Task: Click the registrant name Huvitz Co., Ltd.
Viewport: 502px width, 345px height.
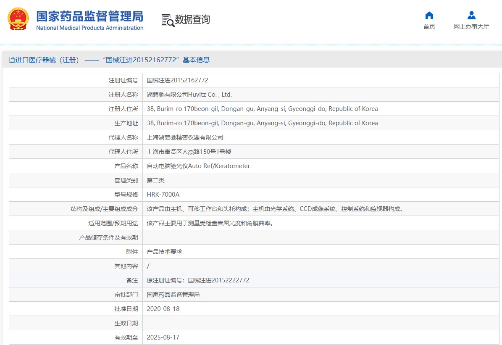Action: [189, 95]
